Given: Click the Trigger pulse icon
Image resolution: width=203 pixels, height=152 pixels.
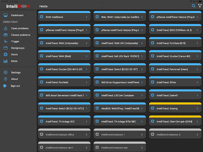Looking at the screenshot, I should (6, 42).
